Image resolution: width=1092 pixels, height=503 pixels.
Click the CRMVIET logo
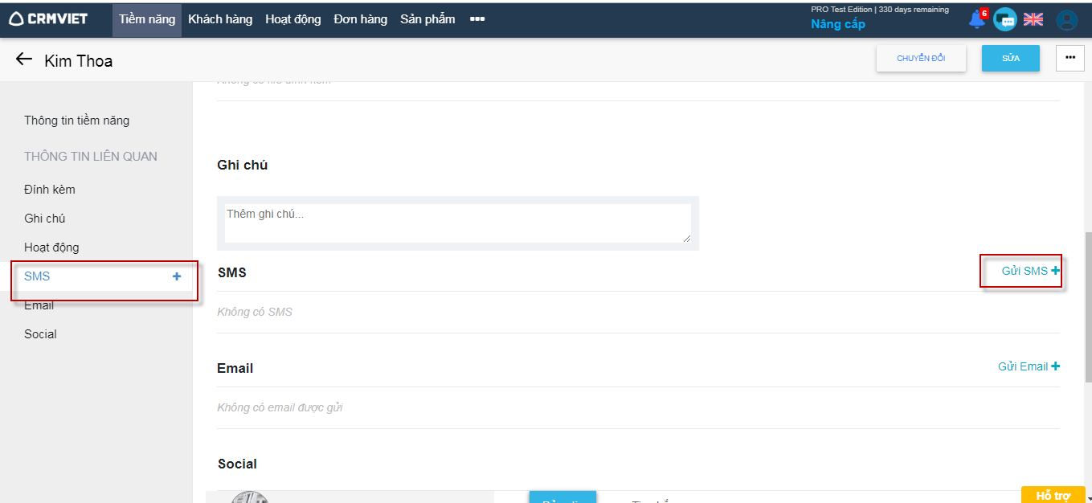(48, 19)
